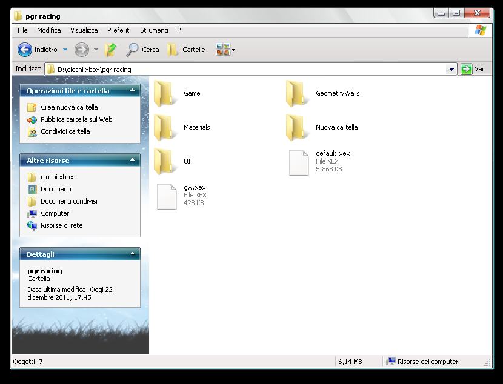Click the giochi xbox folder icon in sidebar
Screen dimensions: 503x384
click(32, 177)
